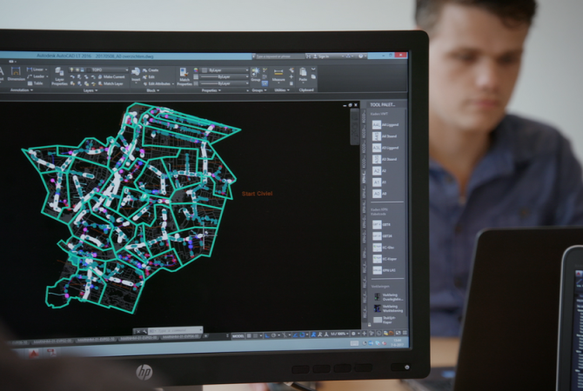Click the Group tool icon
583x391 pixels.
coord(256,76)
